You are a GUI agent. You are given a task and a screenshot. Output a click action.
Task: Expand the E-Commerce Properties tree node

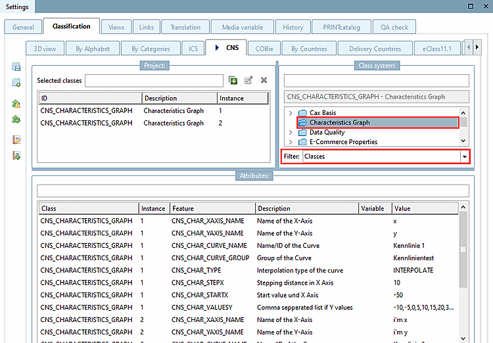(291, 142)
